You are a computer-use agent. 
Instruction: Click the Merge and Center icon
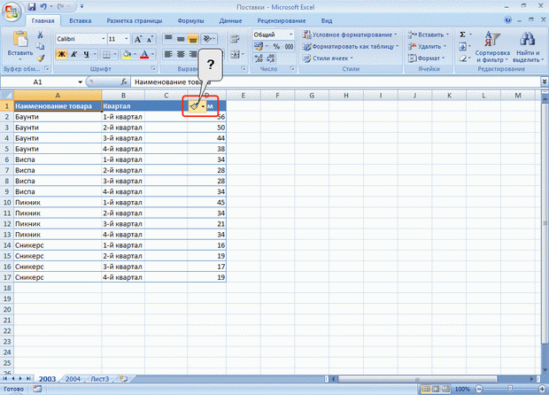click(x=235, y=54)
